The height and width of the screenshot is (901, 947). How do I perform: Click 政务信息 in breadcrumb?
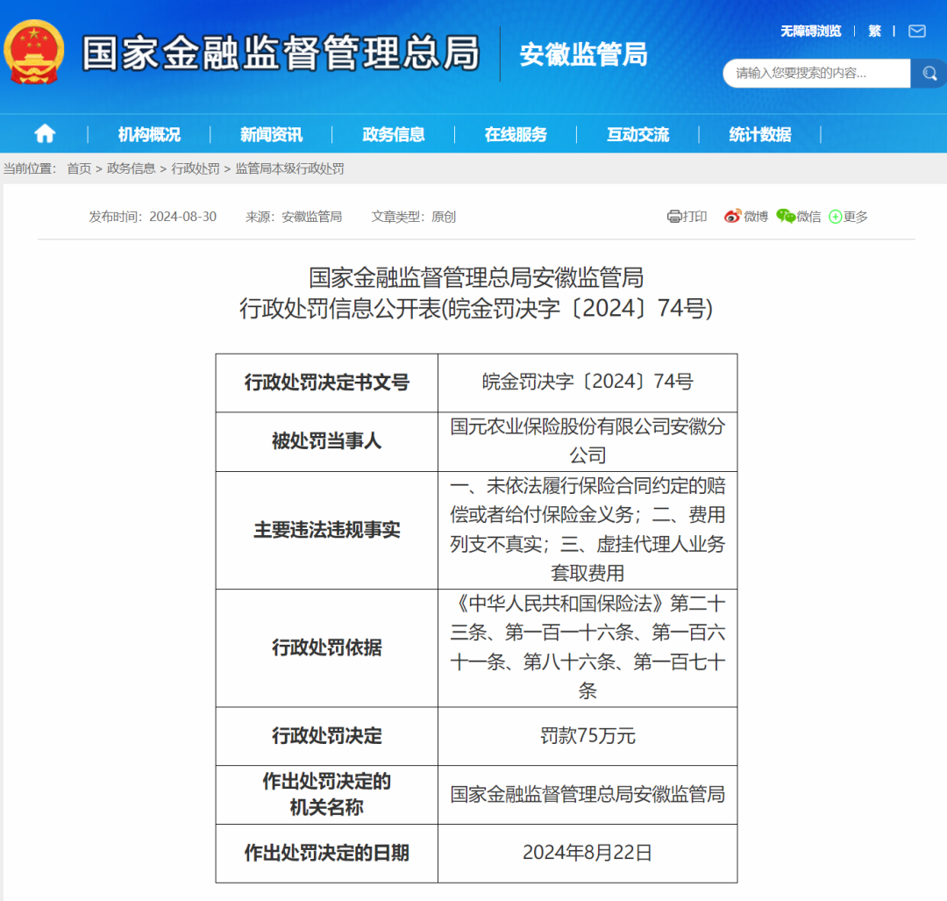pos(131,168)
